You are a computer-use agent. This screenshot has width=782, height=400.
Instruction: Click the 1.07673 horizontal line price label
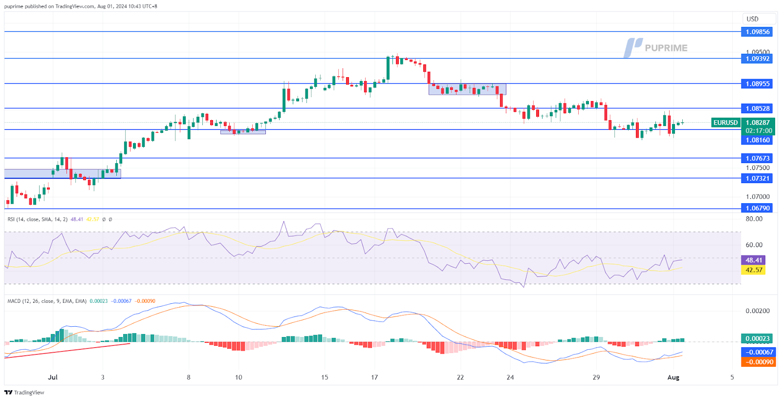click(758, 158)
